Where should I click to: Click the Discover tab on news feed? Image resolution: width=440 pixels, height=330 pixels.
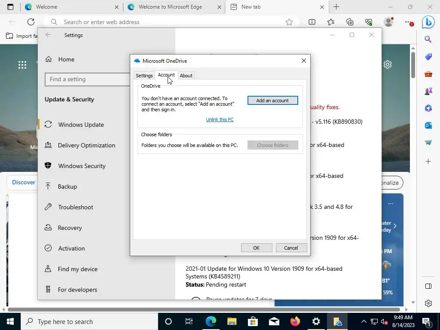(24, 182)
